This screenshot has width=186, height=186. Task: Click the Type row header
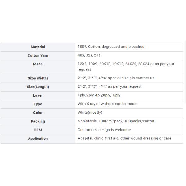(38, 104)
